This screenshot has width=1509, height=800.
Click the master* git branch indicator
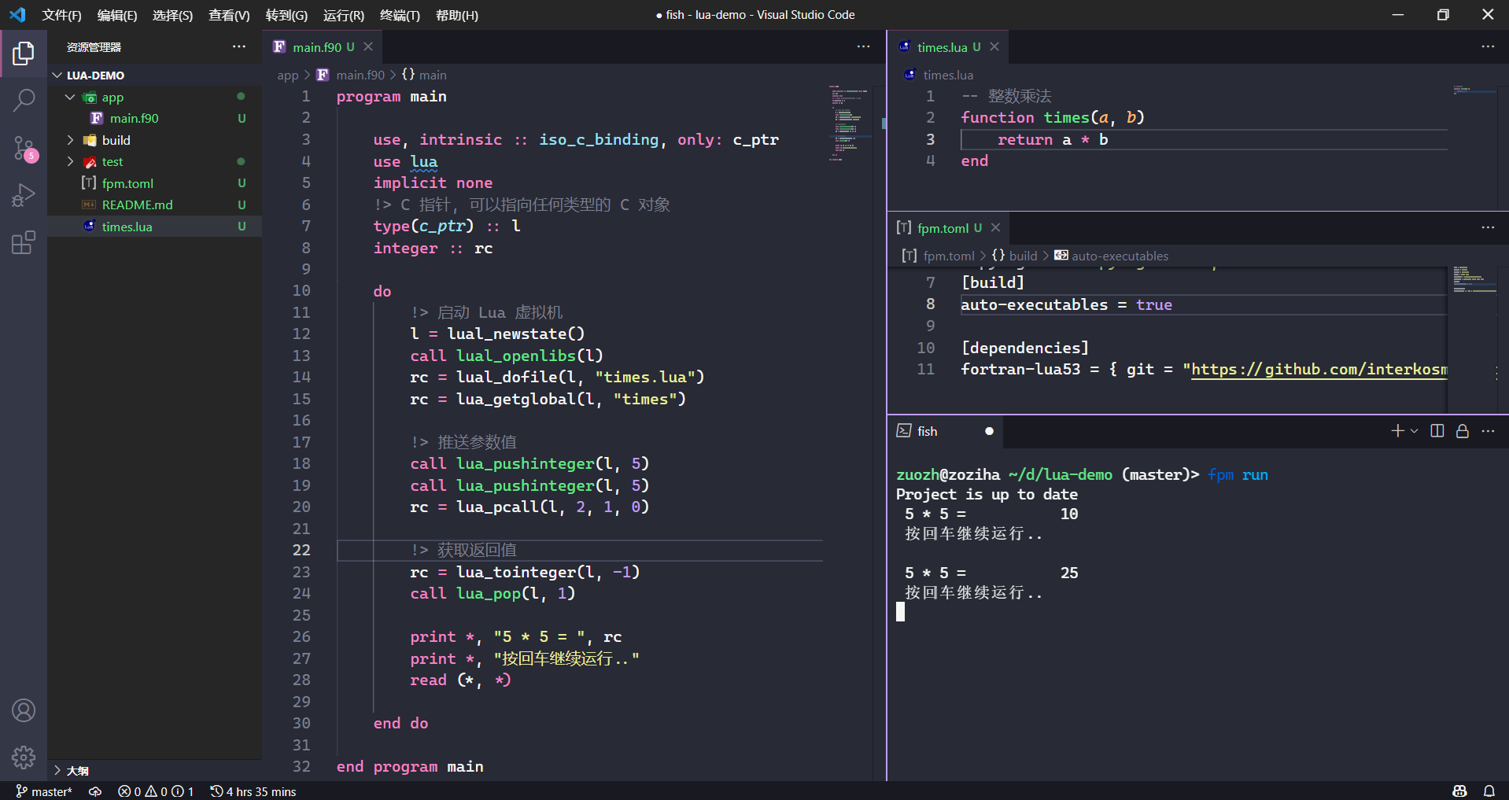pos(44,791)
